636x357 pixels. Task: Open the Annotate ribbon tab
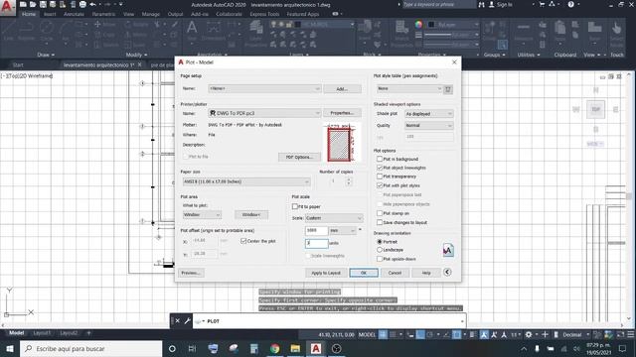pos(74,14)
